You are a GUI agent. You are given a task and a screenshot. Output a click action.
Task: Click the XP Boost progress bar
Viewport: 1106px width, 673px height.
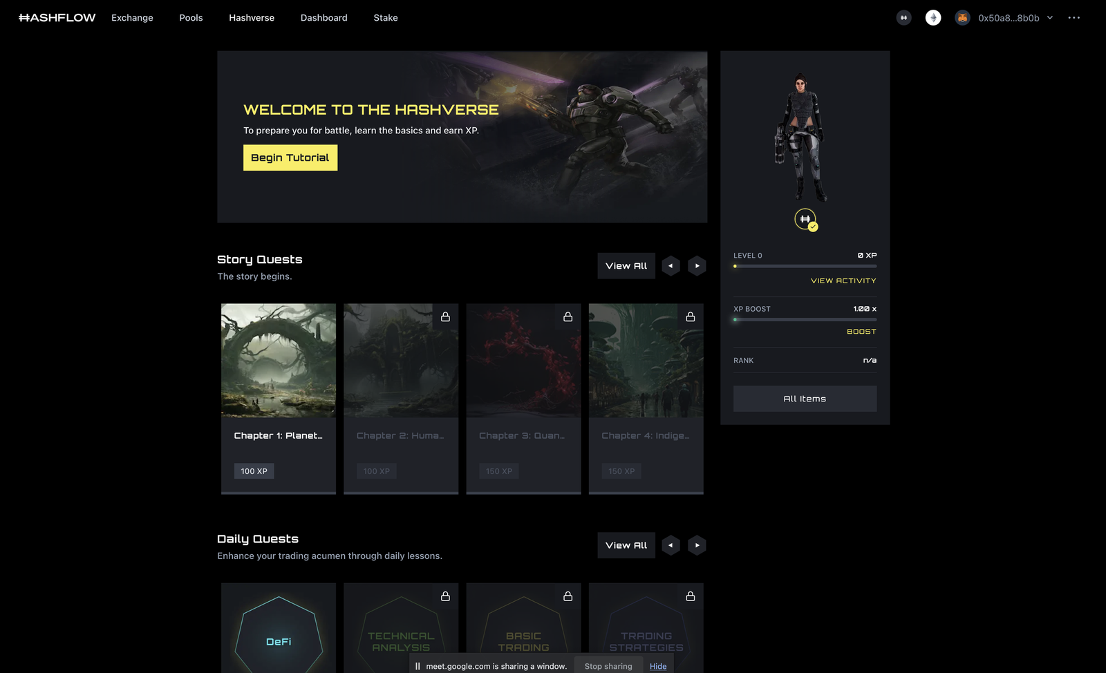[805, 319]
